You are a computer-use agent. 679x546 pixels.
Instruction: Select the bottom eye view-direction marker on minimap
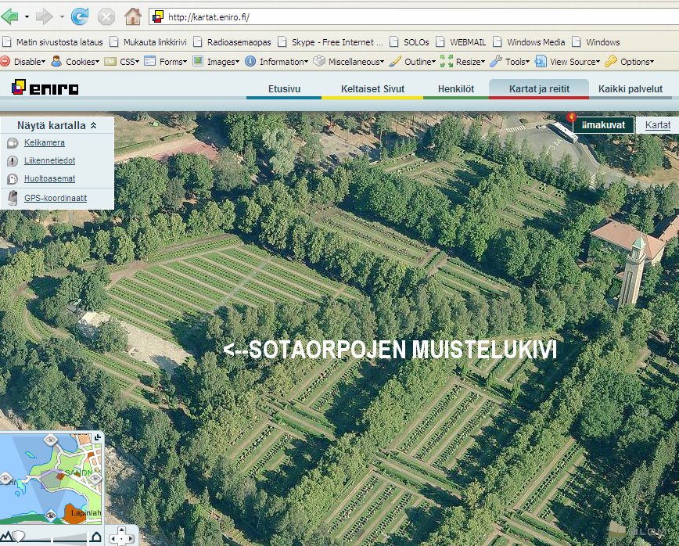[x=51, y=514]
